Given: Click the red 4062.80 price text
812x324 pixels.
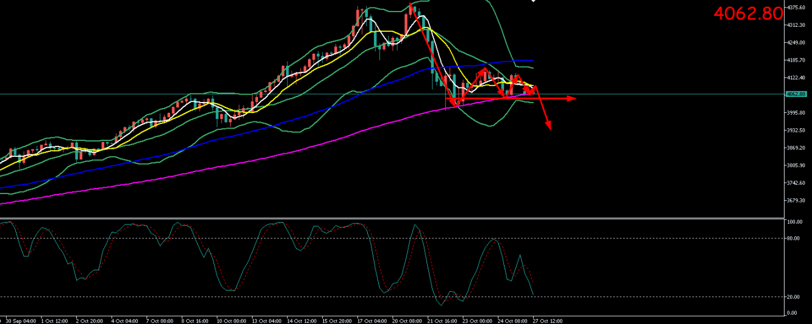Looking at the screenshot, I should [747, 13].
